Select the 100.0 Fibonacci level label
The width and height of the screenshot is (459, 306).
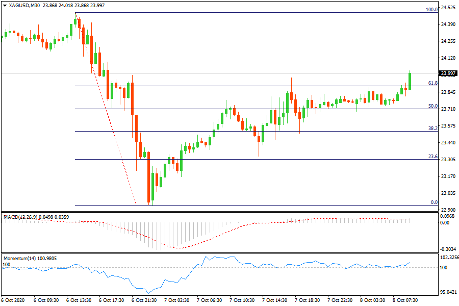tap(432, 9)
